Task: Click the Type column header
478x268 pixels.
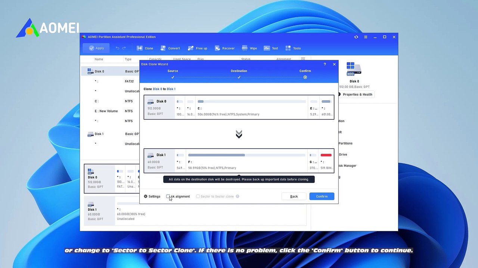Action: tap(128, 59)
